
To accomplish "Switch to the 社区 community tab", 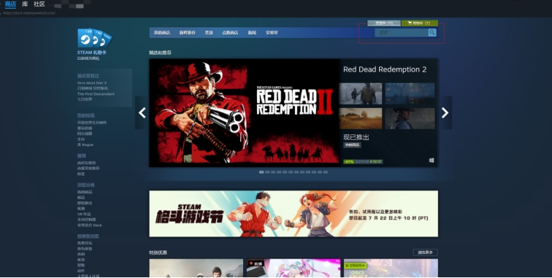I will (x=39, y=4).
